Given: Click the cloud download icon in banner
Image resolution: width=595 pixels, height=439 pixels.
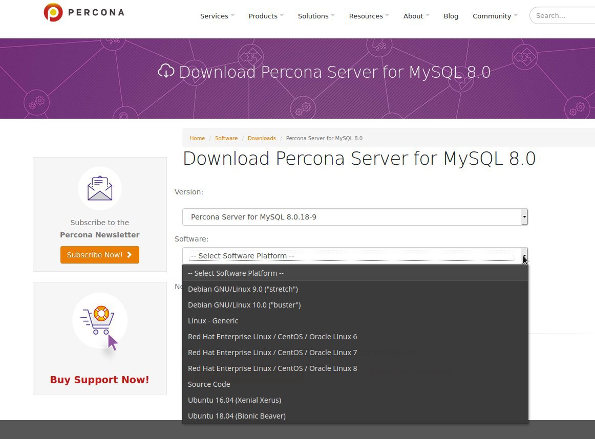Looking at the screenshot, I should (166, 71).
